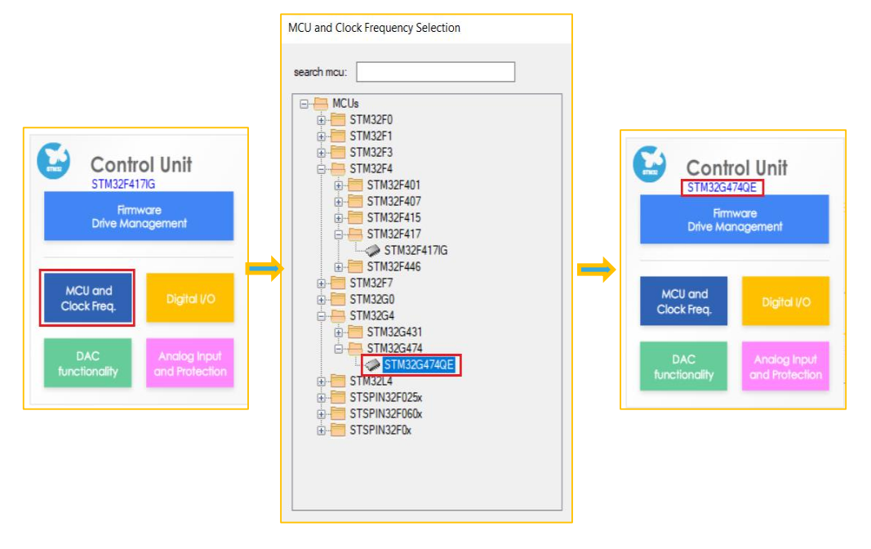Open Analog Input and Protection in left panel
The image size is (871, 549).
tap(190, 363)
